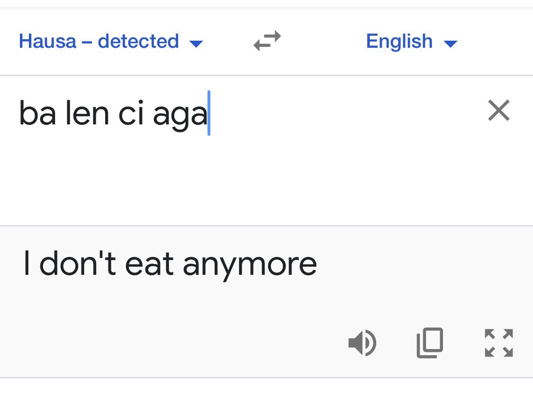Click the "English" target language label
Screen dimensions: 533x394
tap(399, 41)
